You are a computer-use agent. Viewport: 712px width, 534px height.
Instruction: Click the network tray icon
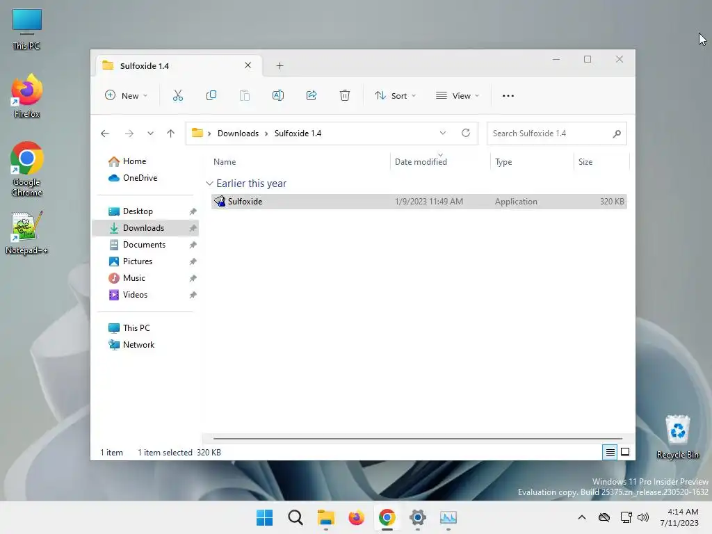click(626, 517)
